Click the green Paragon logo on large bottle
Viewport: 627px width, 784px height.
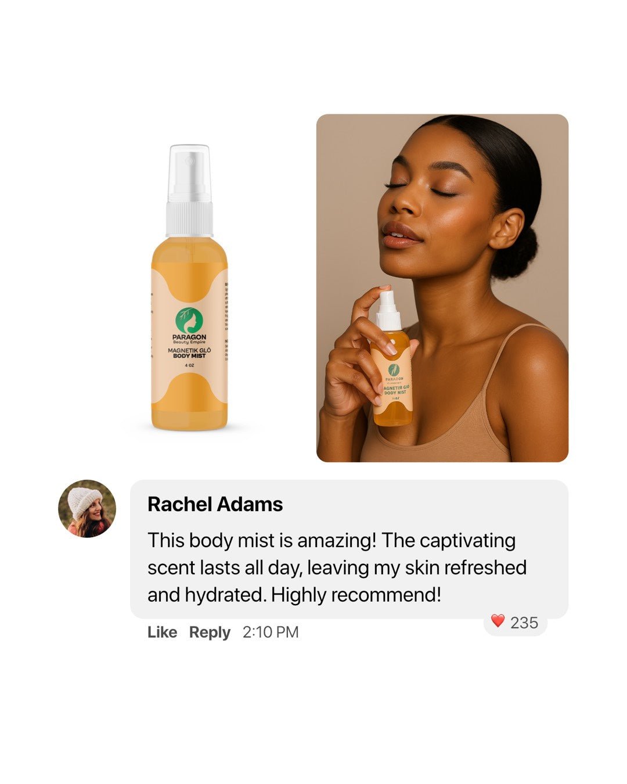click(x=189, y=321)
